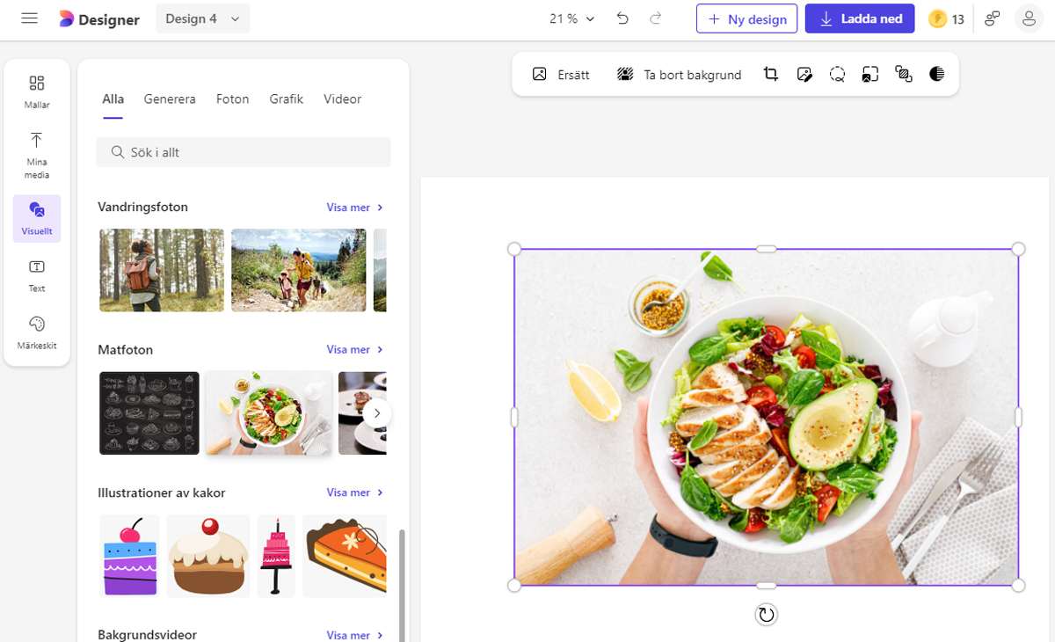Screen dimensions: 1055x642
Task: Open the share and collaborate icon
Action: 993,18
